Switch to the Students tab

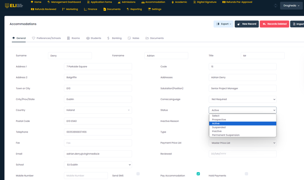(94, 38)
